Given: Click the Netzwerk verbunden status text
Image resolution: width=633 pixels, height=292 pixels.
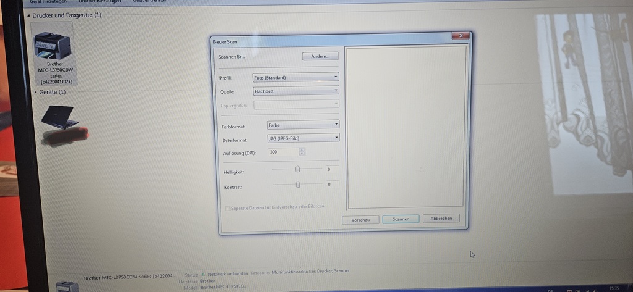Looking at the screenshot, I should pyautogui.click(x=227, y=274).
